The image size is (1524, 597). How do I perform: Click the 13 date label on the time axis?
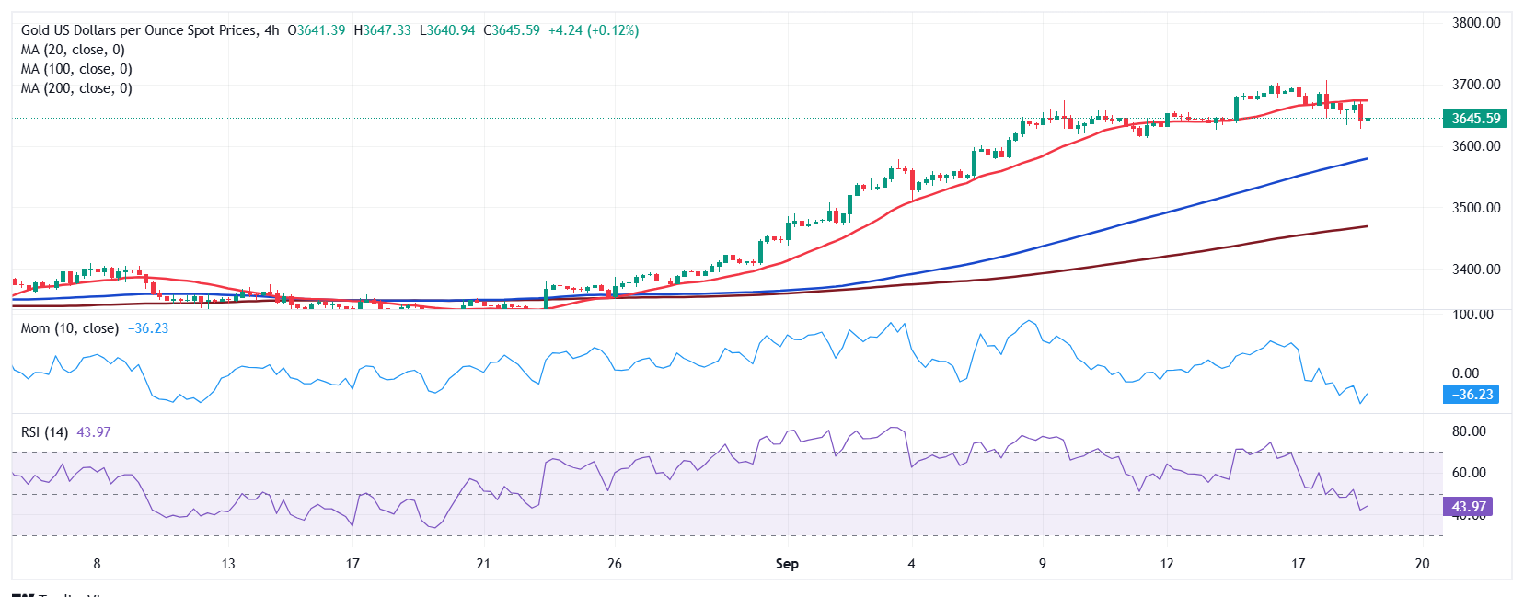pyautogui.click(x=228, y=564)
